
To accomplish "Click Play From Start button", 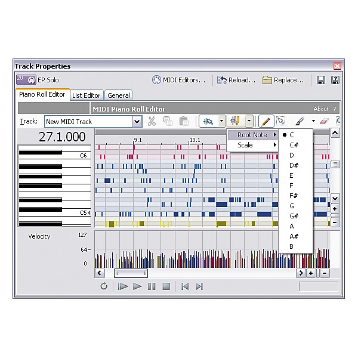I will 122,286.
